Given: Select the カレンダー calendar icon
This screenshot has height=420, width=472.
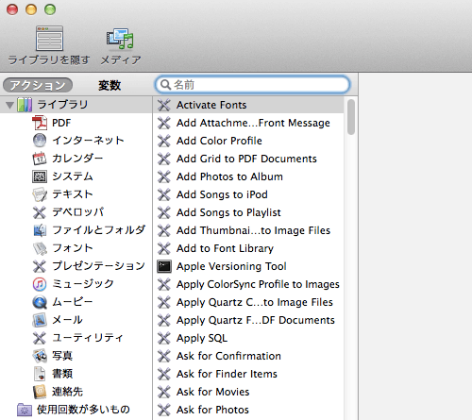Looking at the screenshot, I should (x=40, y=159).
